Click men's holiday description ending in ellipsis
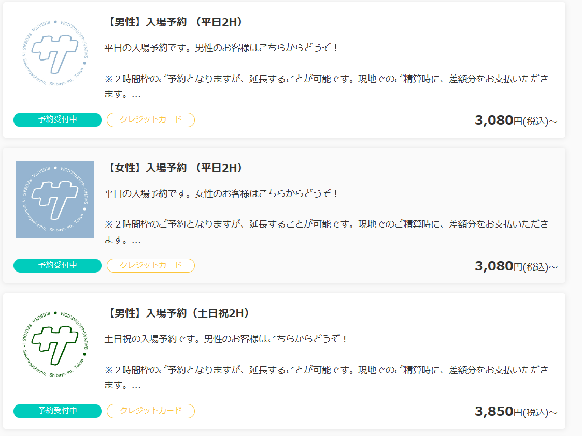This screenshot has height=436, width=582. pyautogui.click(x=327, y=378)
